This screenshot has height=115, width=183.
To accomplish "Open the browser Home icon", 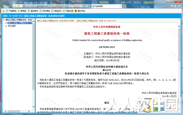I will click(171, 6).
